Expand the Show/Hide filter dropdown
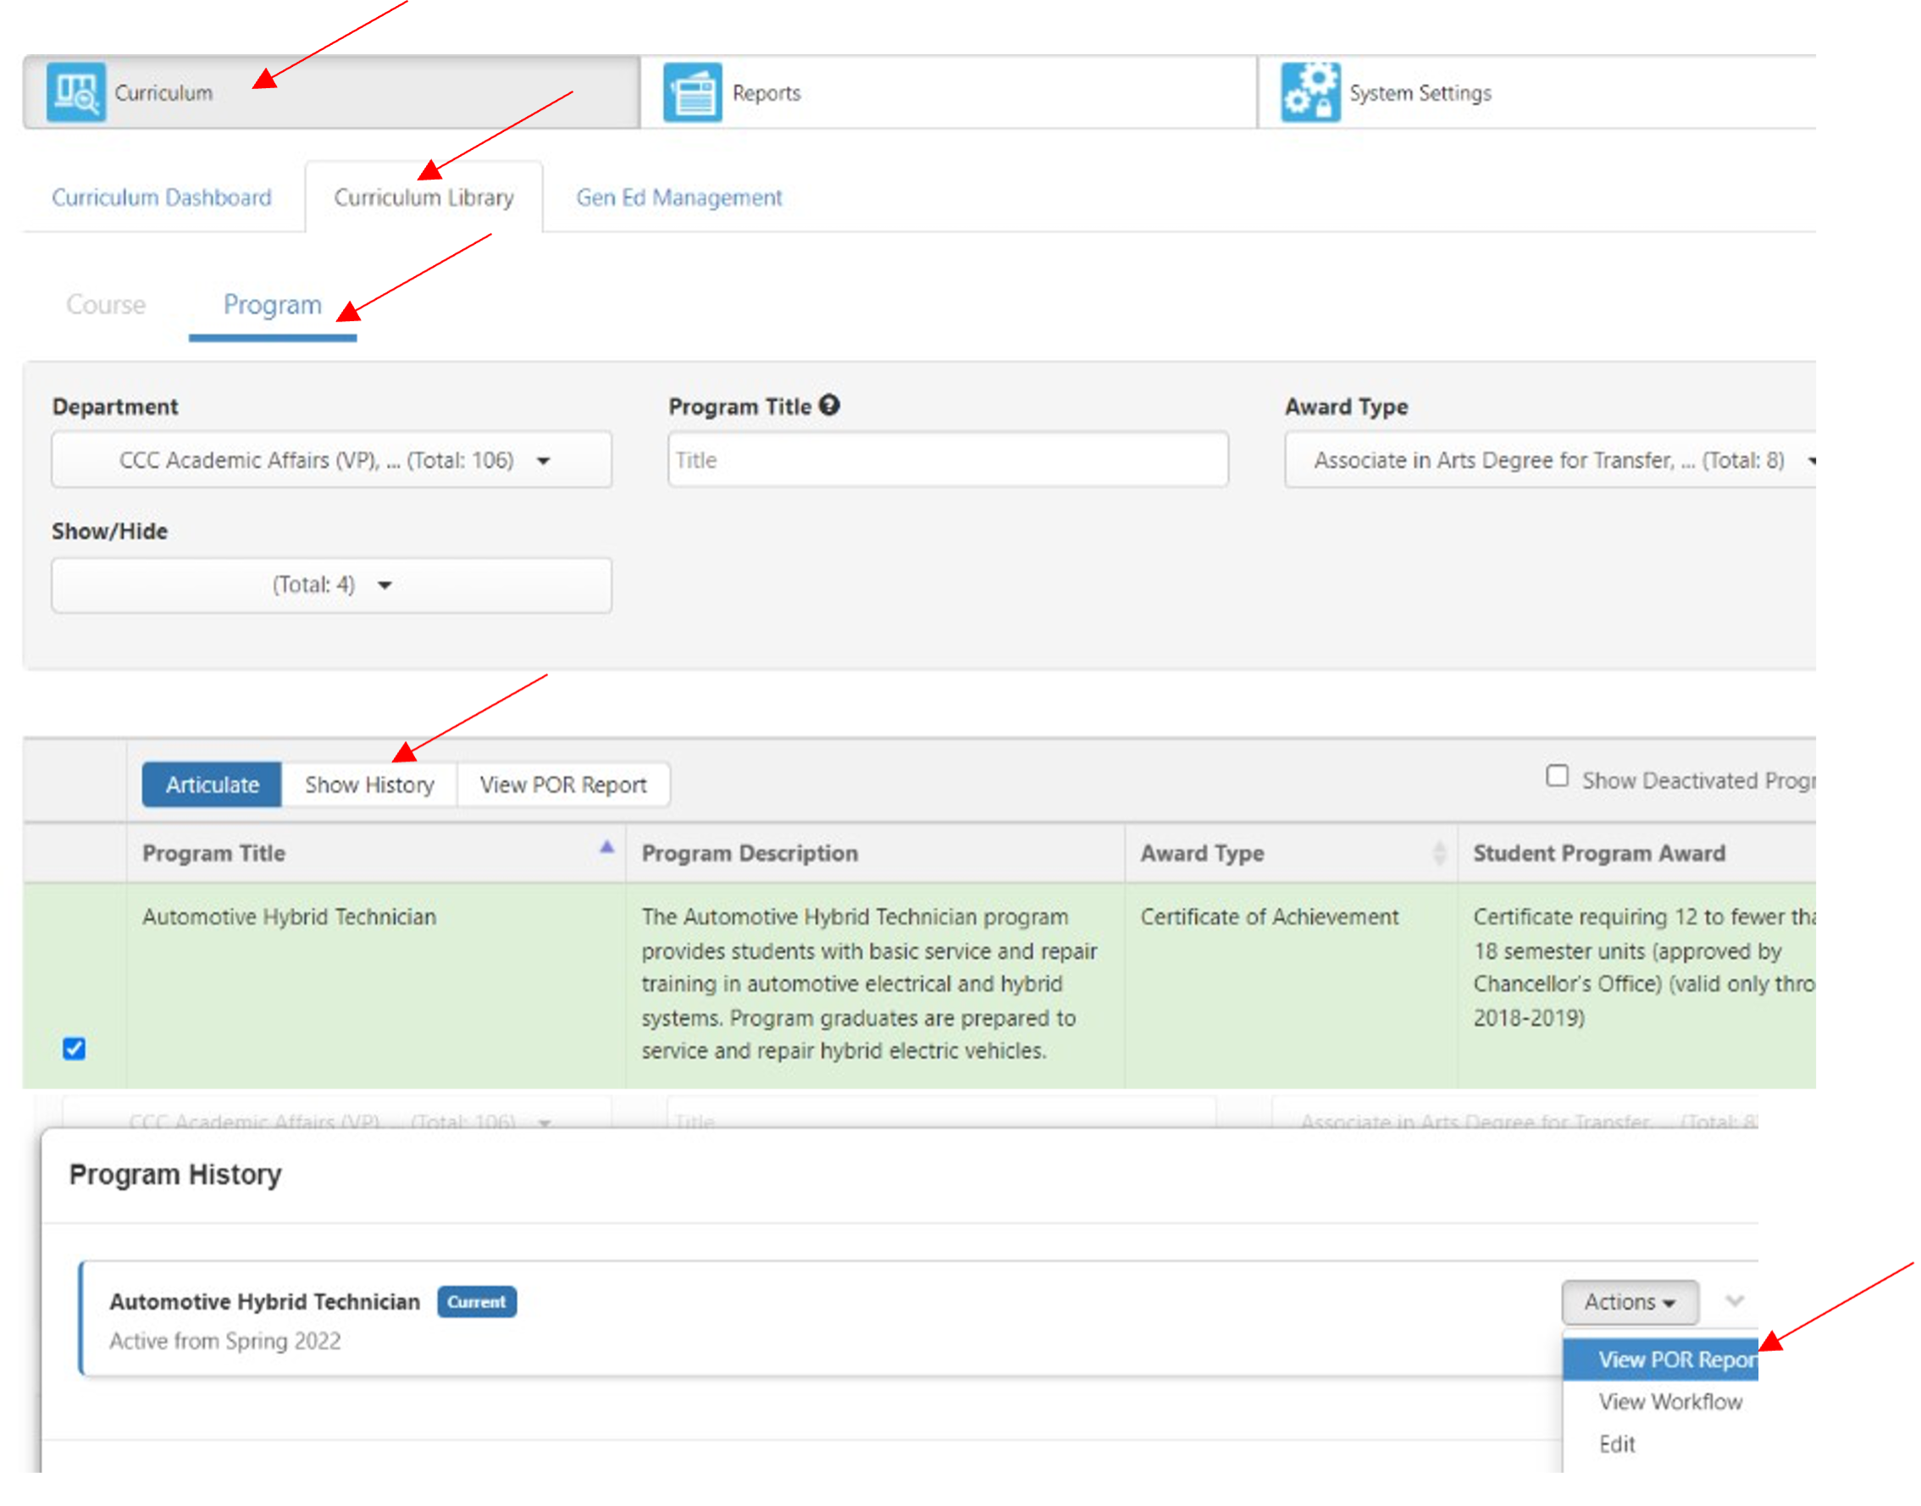1921x1506 pixels. (330, 583)
